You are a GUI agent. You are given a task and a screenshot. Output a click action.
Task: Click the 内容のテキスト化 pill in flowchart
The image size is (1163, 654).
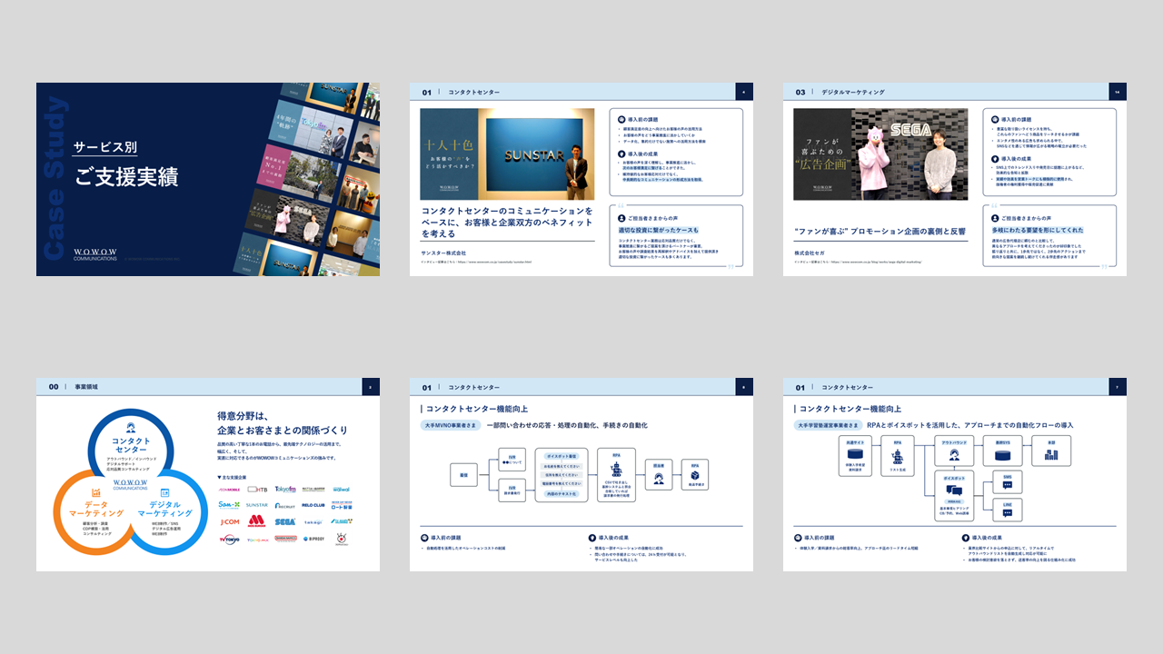(x=562, y=494)
